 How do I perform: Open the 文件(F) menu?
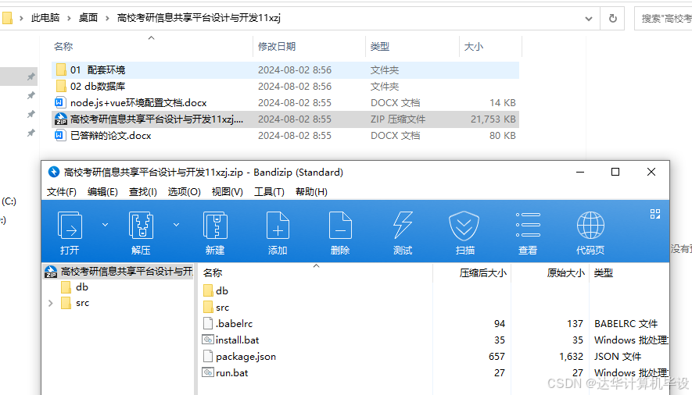click(61, 191)
